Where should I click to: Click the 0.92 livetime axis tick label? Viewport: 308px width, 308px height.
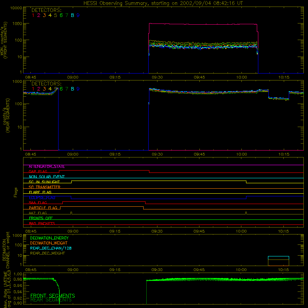tap(18, 298)
